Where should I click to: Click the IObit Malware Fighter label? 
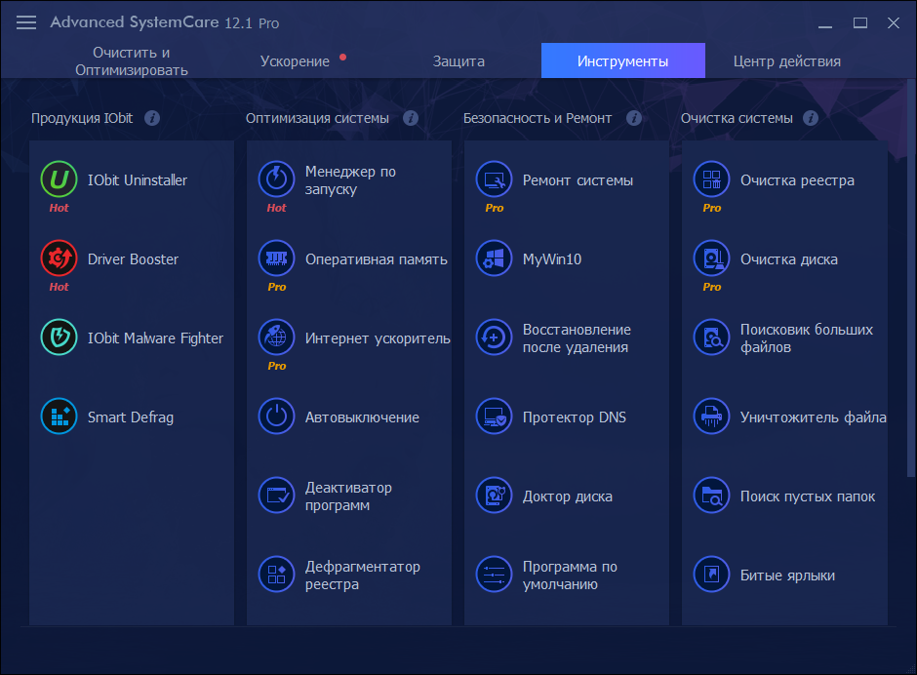coord(155,338)
